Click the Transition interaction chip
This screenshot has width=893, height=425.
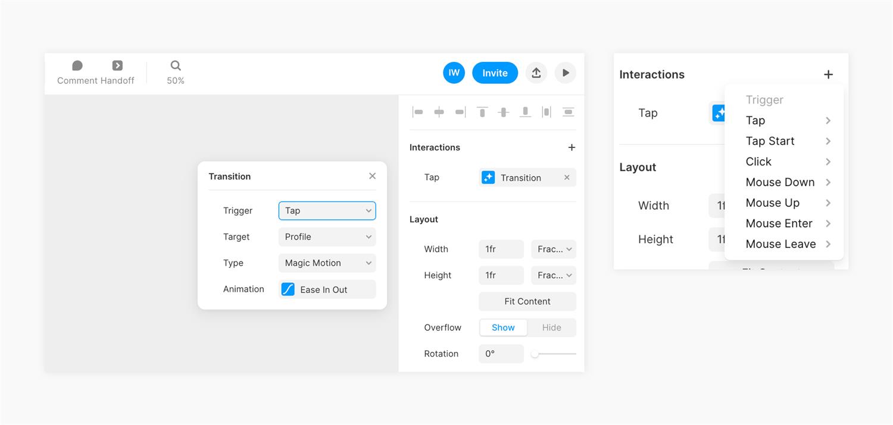click(x=527, y=177)
